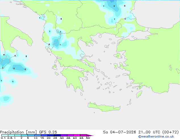Screen dimensions: 180x139
Task: Select the 0.5–1 mm legend swatch
Action: (x=11, y=135)
